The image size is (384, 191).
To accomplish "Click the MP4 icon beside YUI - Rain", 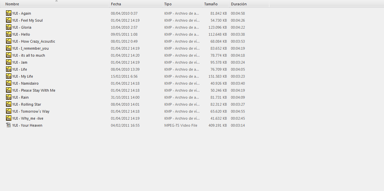I will [x=9, y=97].
